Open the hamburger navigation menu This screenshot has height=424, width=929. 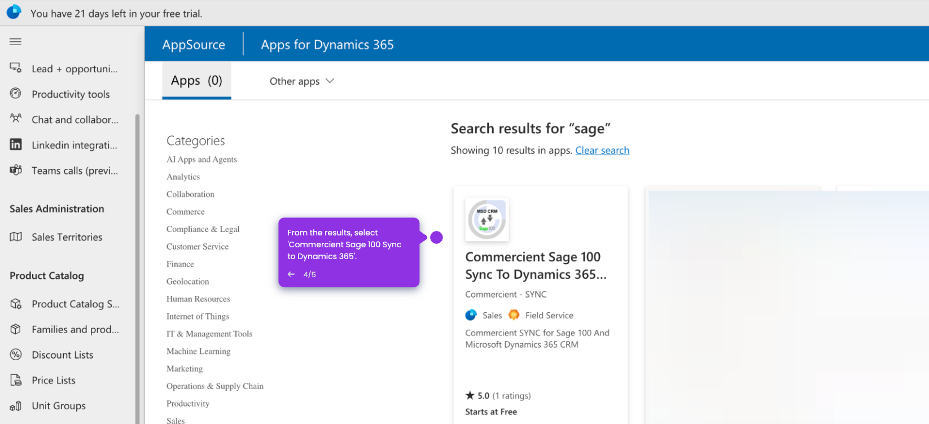[16, 42]
